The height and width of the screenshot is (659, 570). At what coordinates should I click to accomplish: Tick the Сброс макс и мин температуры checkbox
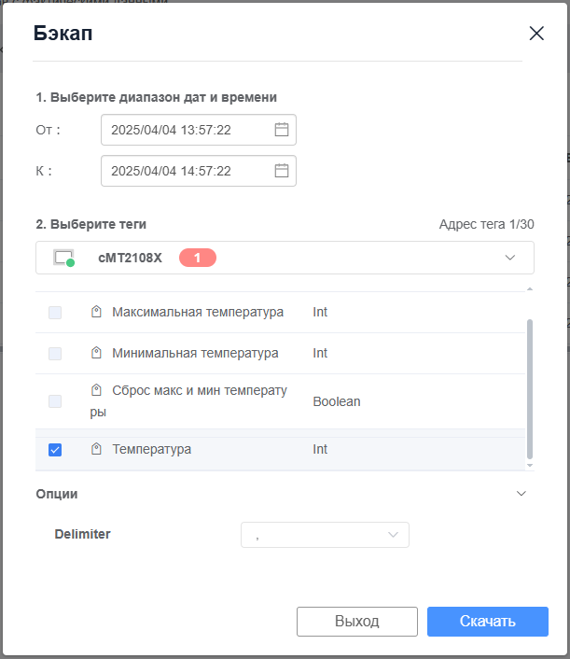(55, 401)
